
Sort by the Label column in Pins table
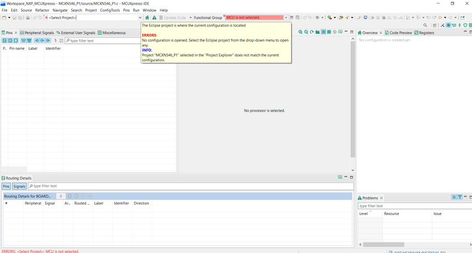point(33,48)
